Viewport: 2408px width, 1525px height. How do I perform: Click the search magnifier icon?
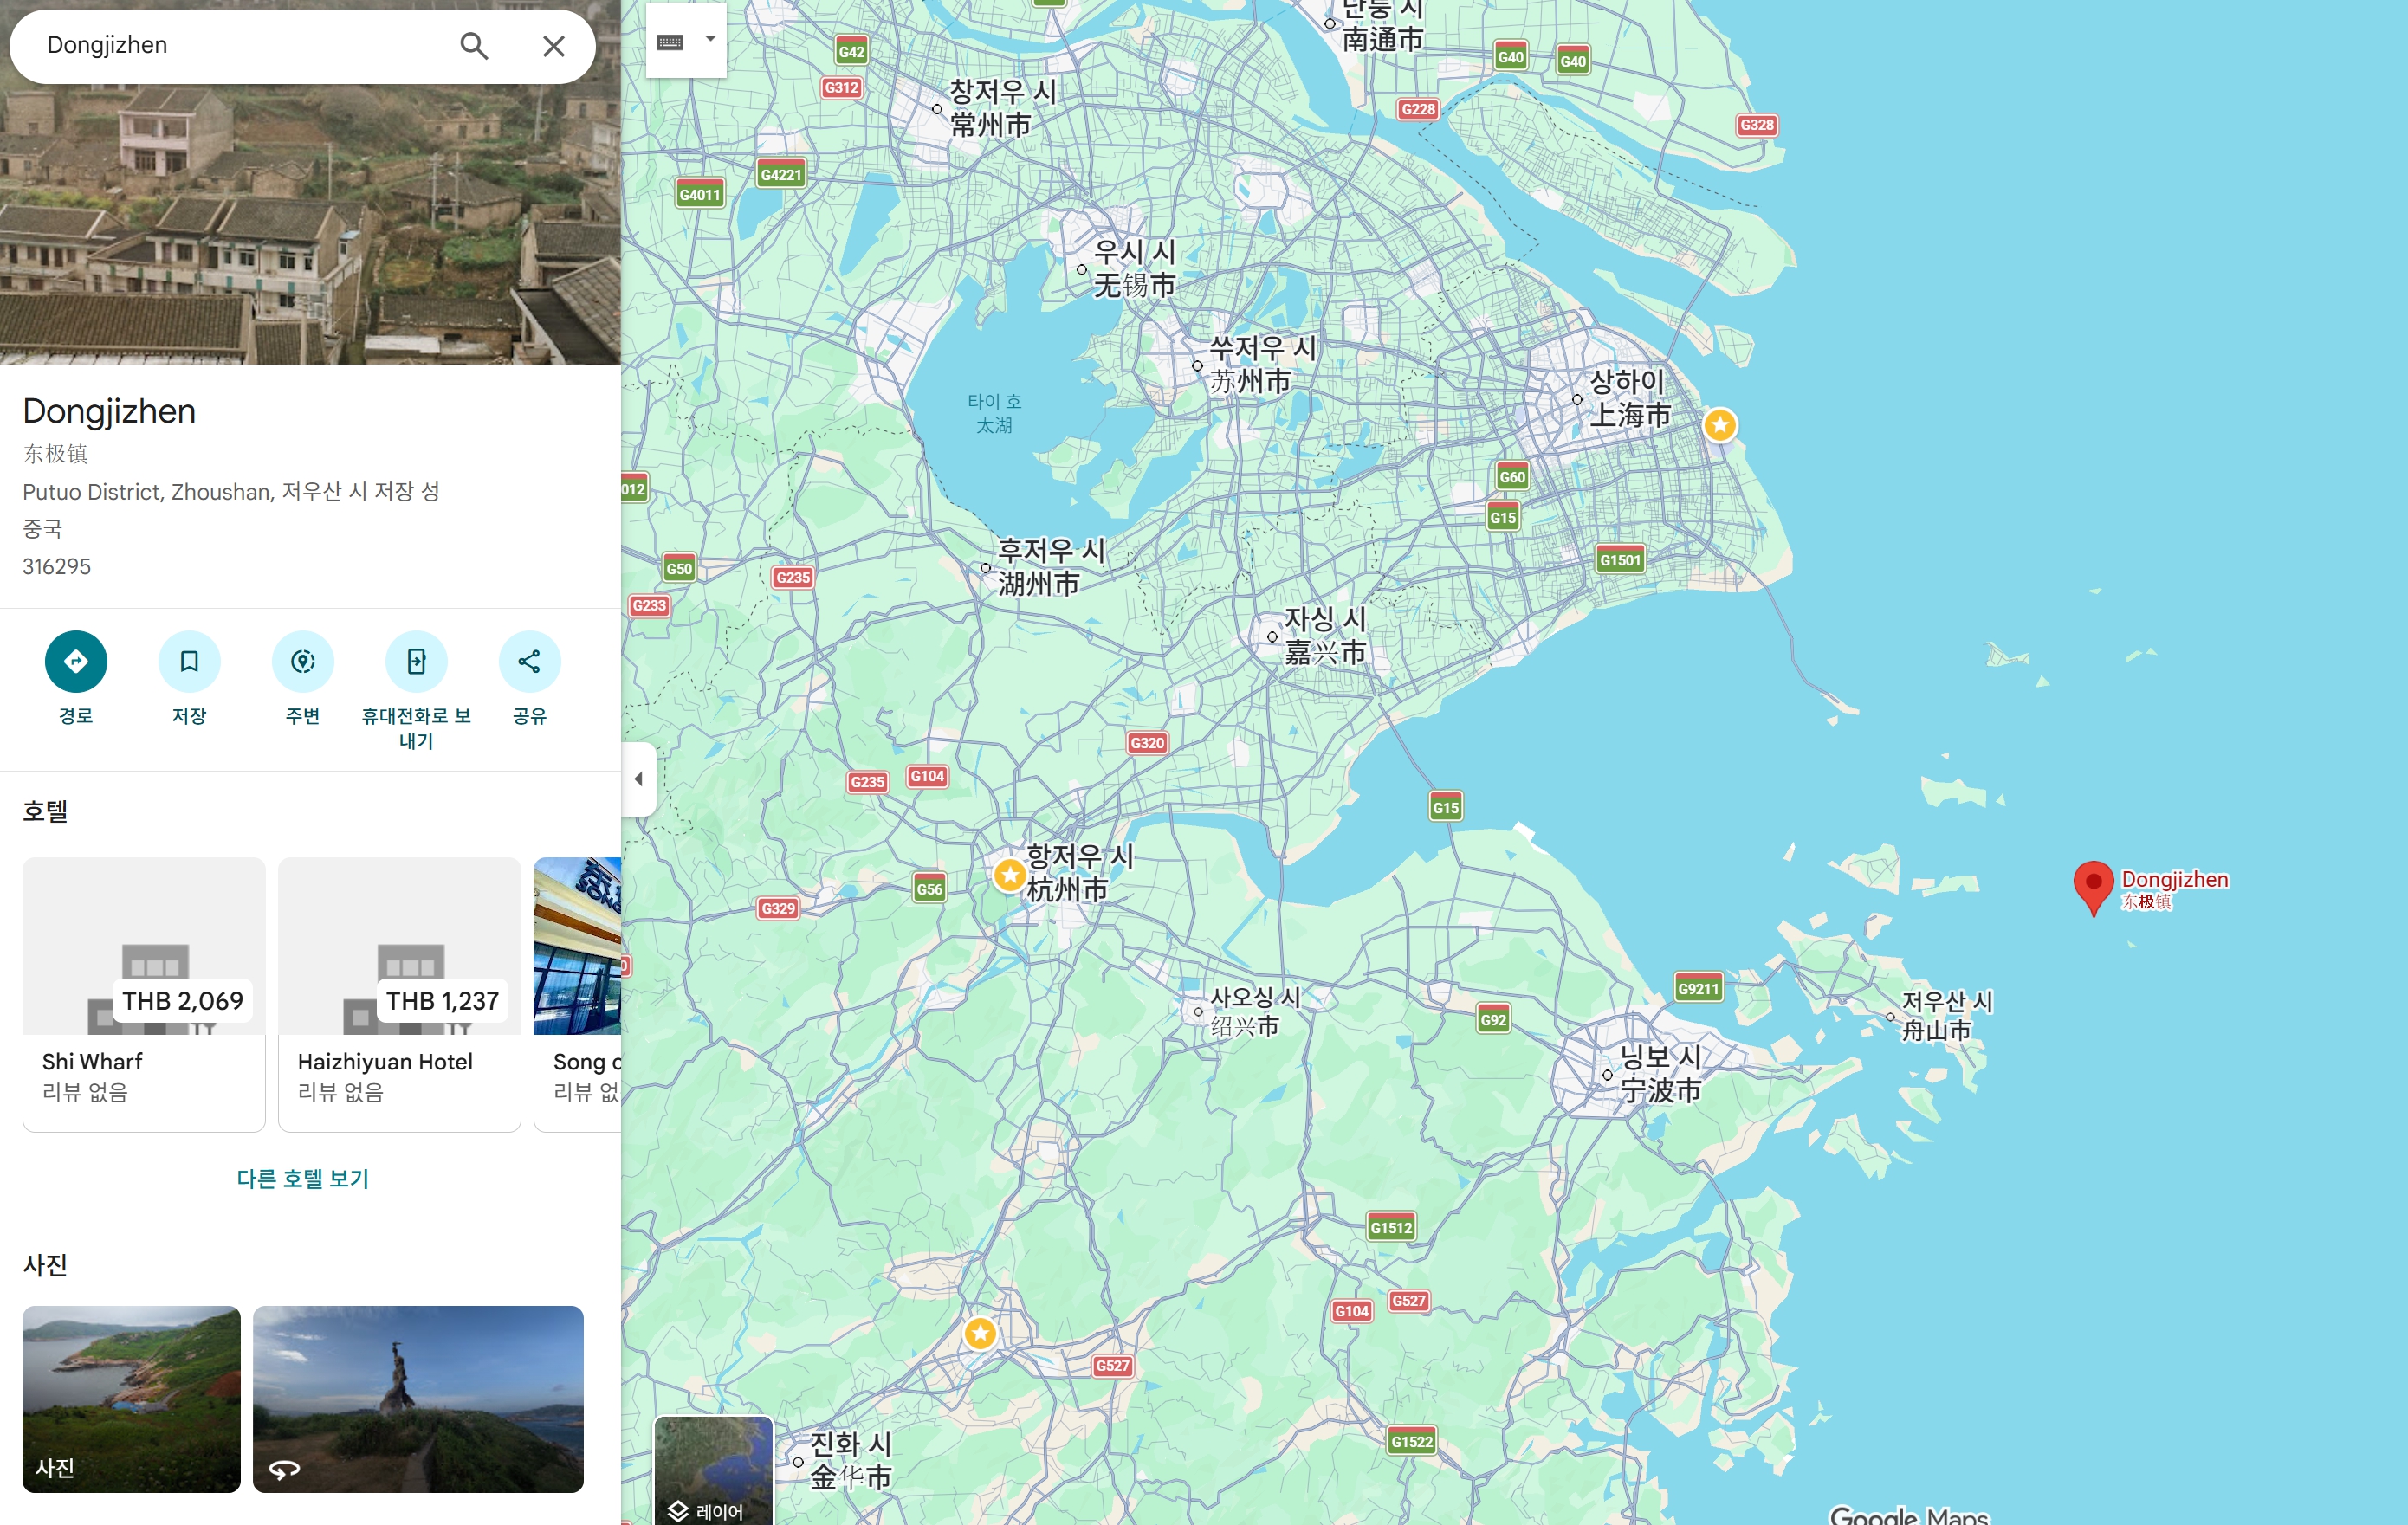(474, 46)
